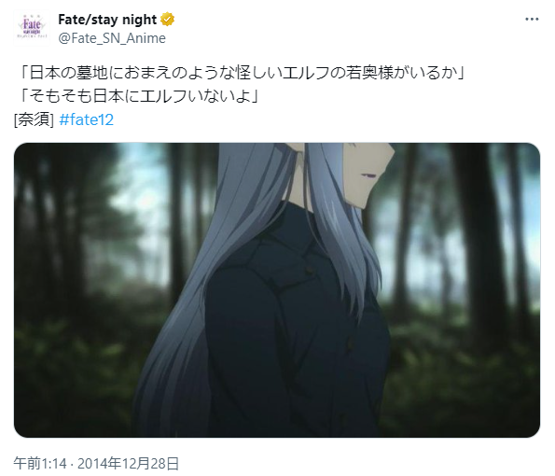Screen dimensions: 555x476
Task: Open the Fate/stay night display name
Action: (107, 20)
